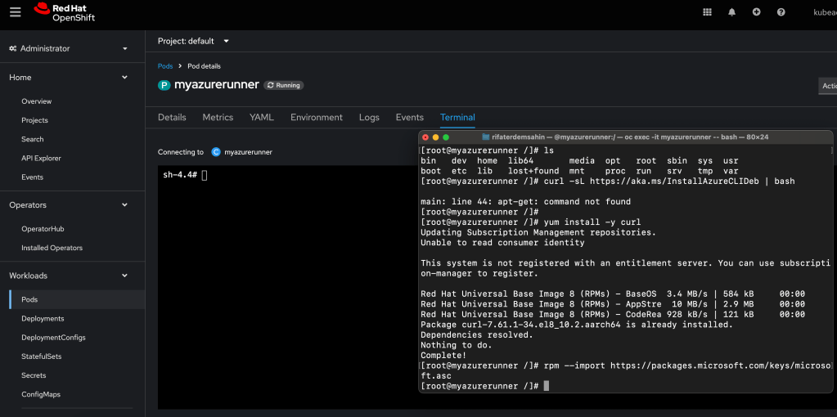
Task: Maximize the macOS terminal window
Action: click(446, 137)
